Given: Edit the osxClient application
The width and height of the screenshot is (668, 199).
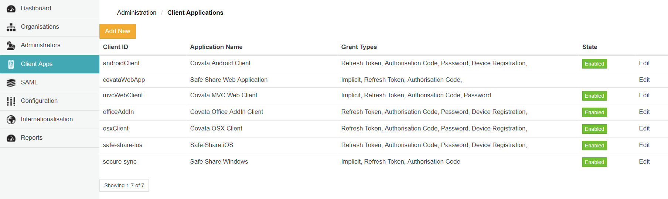Looking at the screenshot, I should coord(644,129).
